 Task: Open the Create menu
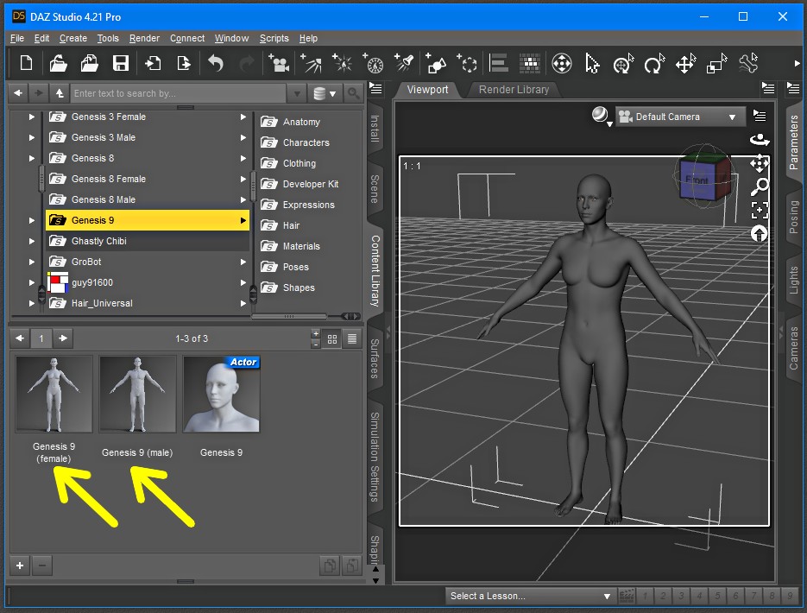coord(73,38)
